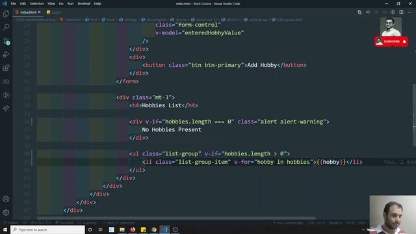
Task: Click the index.html breadcrumb segment
Action: tap(71, 19)
